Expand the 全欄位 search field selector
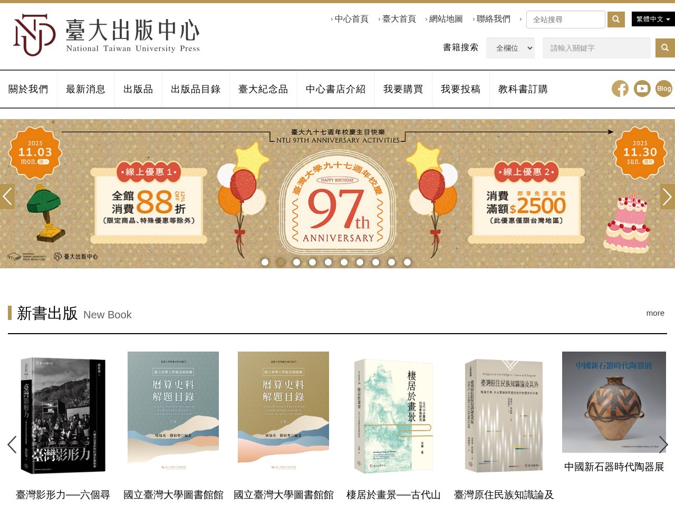This screenshot has width=675, height=506. tap(510, 48)
